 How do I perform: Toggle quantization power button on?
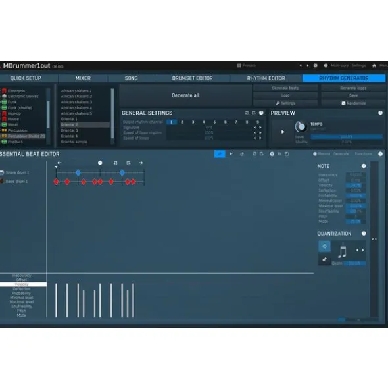(324, 246)
